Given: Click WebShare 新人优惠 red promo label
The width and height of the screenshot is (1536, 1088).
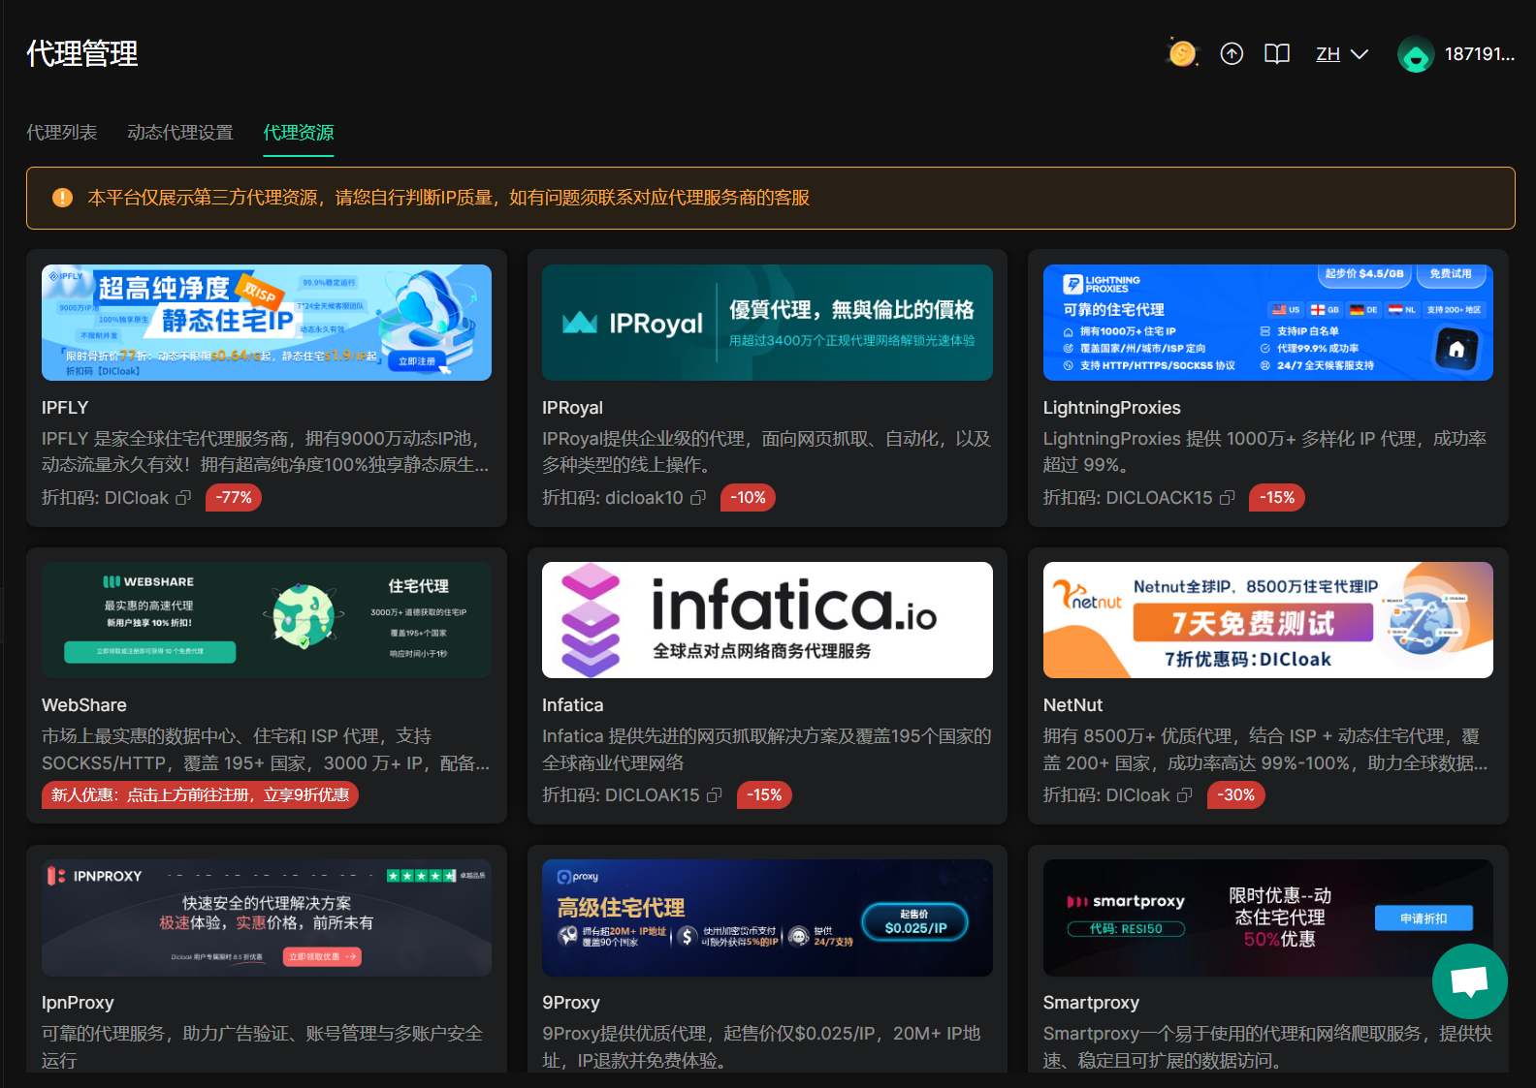Looking at the screenshot, I should pyautogui.click(x=200, y=795).
